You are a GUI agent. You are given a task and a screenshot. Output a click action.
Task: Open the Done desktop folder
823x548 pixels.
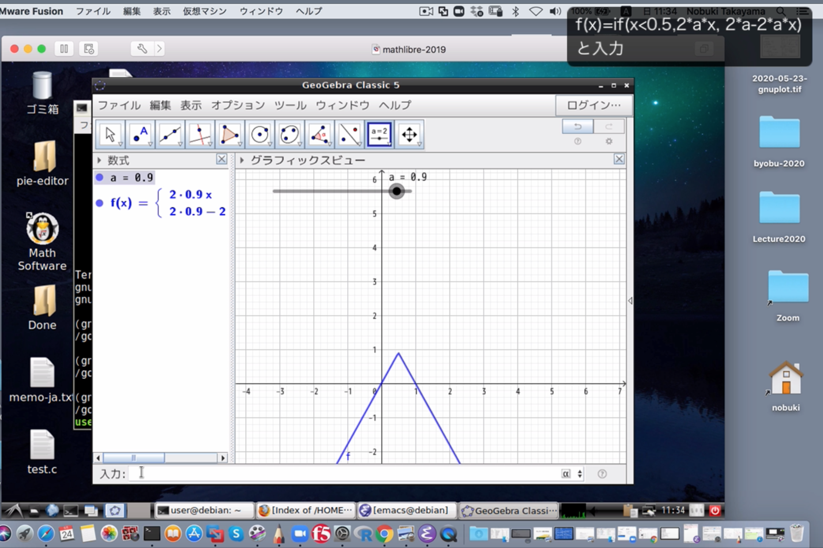pos(42,308)
